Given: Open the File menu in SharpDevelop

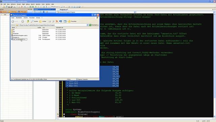Looking at the screenshot, I should click(1, 4).
